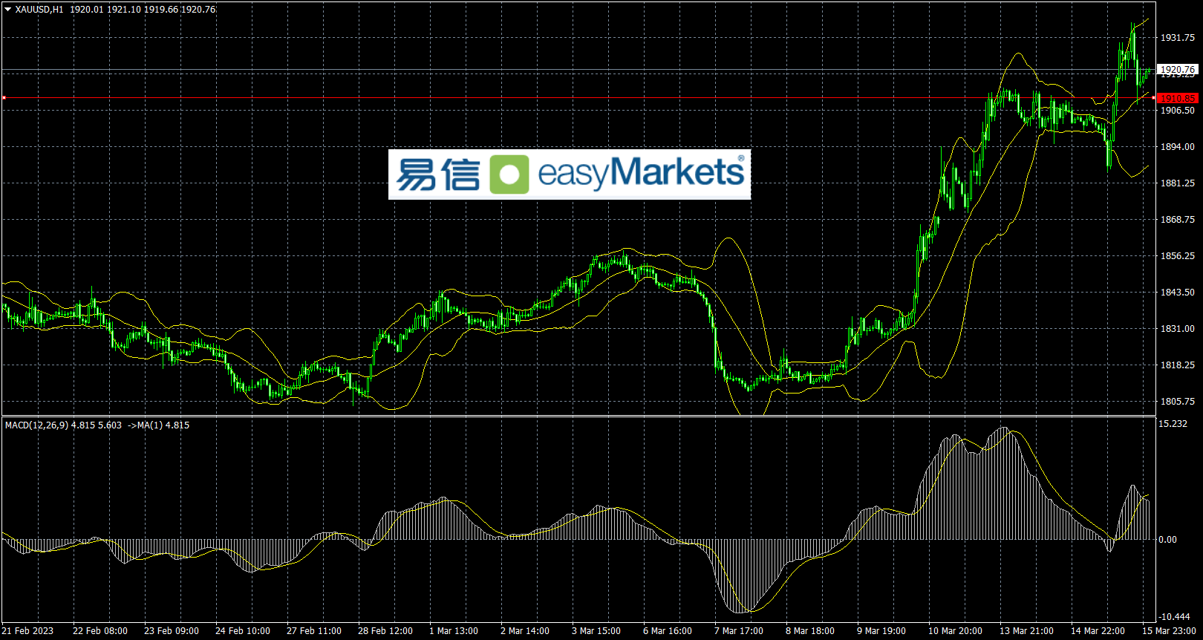This screenshot has height=640, width=1203.
Task: Click the 1843.50 price scale value
Action: tap(1178, 293)
